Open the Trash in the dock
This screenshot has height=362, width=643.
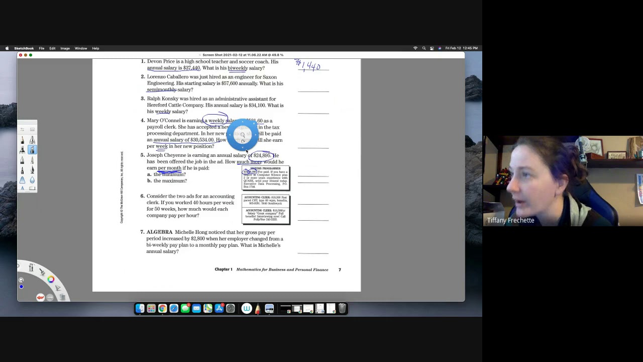click(342, 308)
